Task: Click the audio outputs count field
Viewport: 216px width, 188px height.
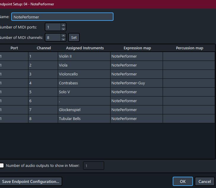Action: click(94, 166)
